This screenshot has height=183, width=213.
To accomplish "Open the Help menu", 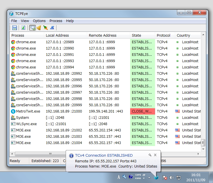I will click(x=70, y=21).
